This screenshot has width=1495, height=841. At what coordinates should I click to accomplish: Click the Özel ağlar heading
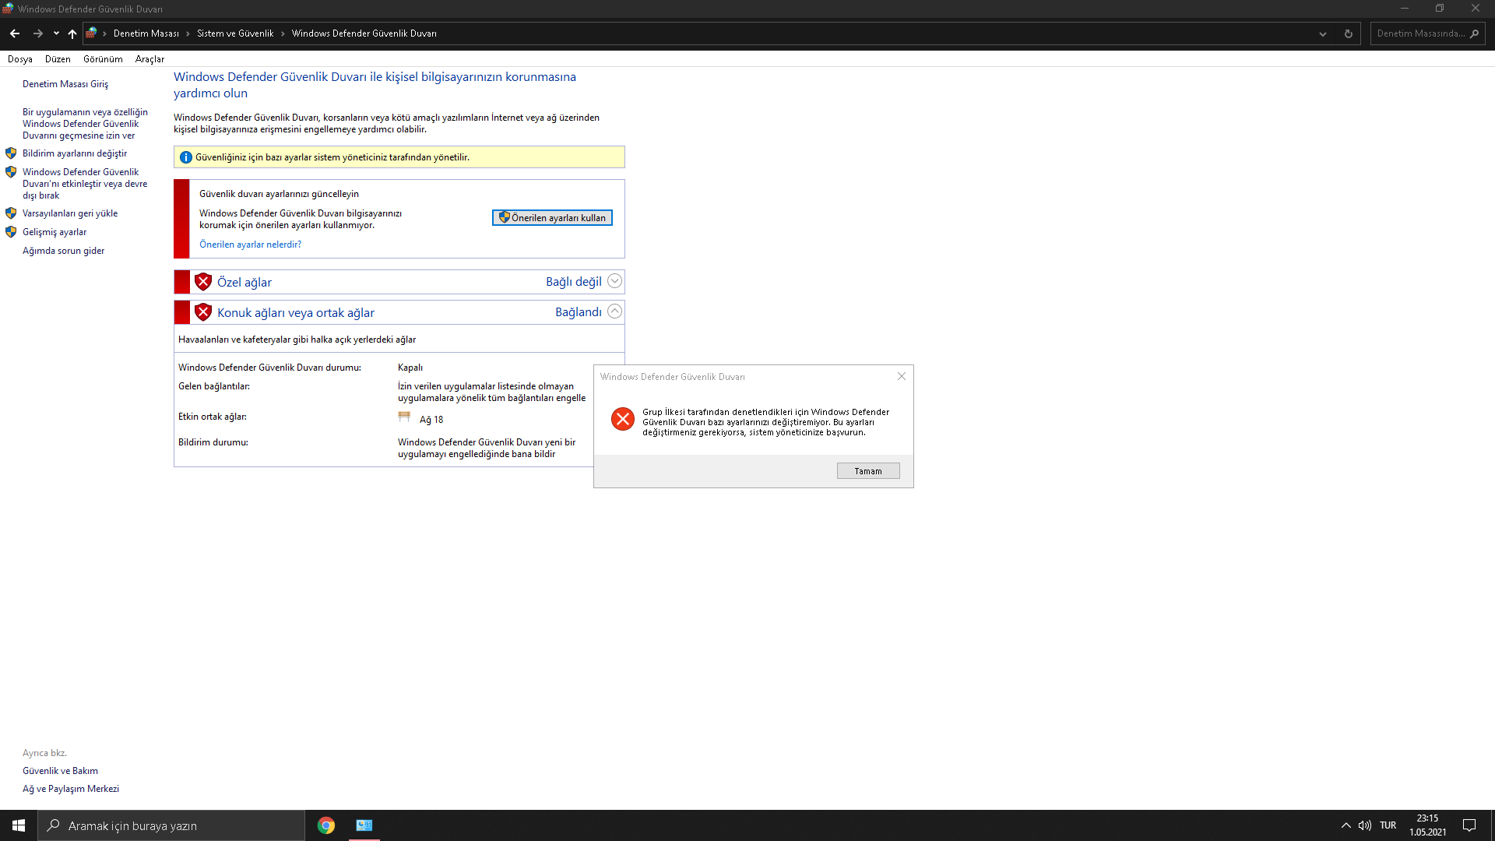[x=244, y=282]
